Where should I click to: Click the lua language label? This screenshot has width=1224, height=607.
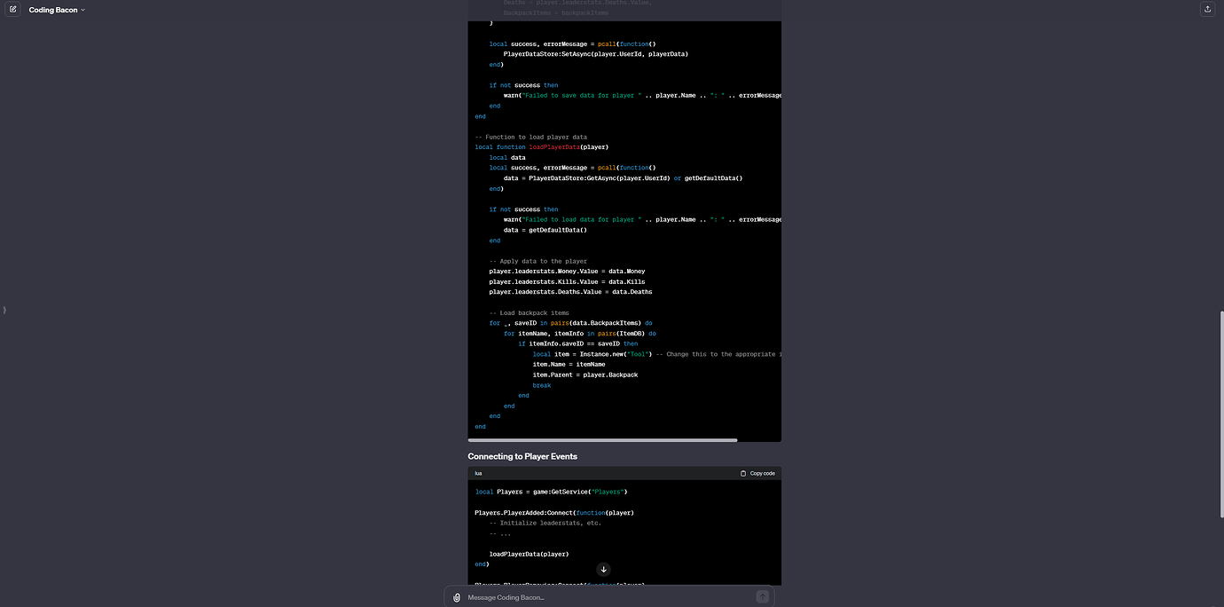coord(478,474)
